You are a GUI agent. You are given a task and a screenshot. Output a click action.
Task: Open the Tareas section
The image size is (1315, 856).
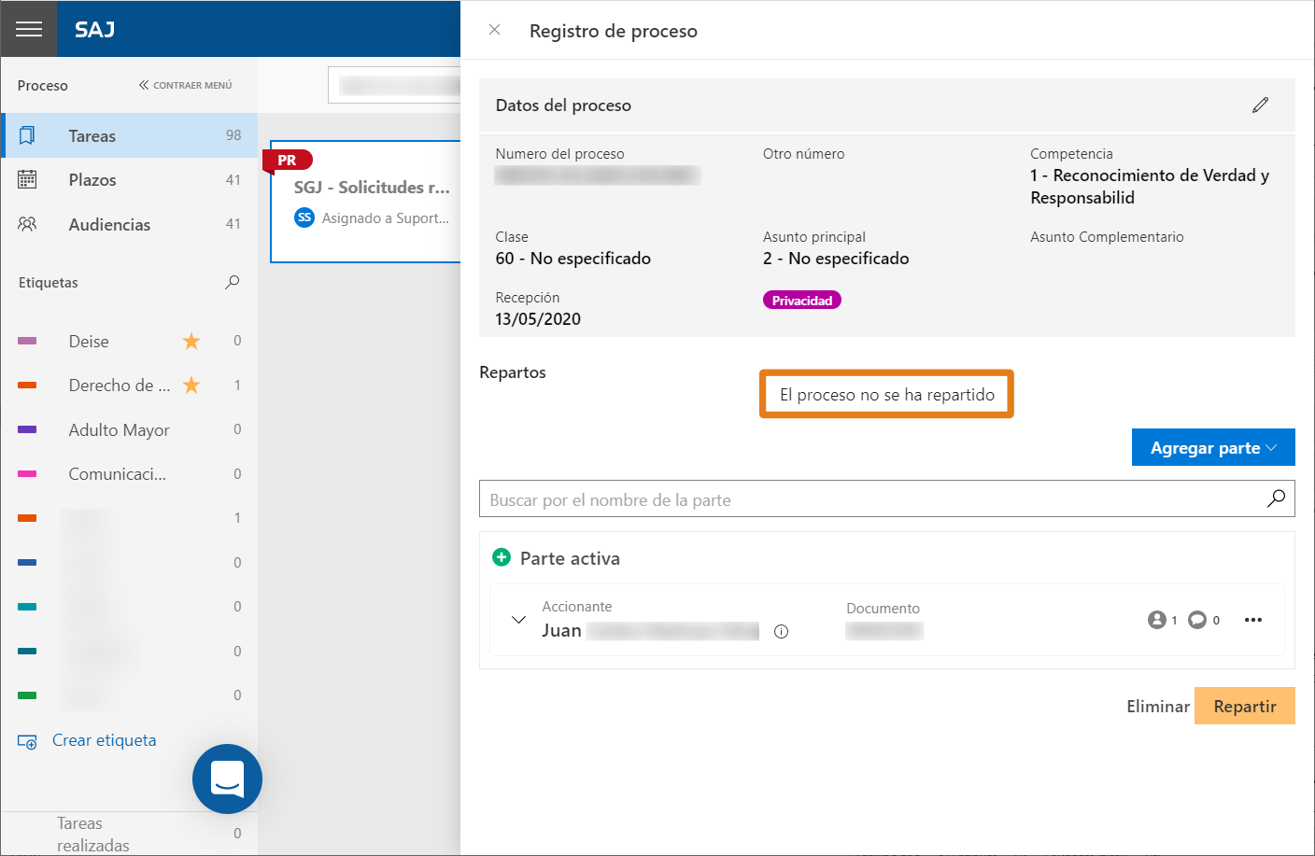click(x=130, y=135)
